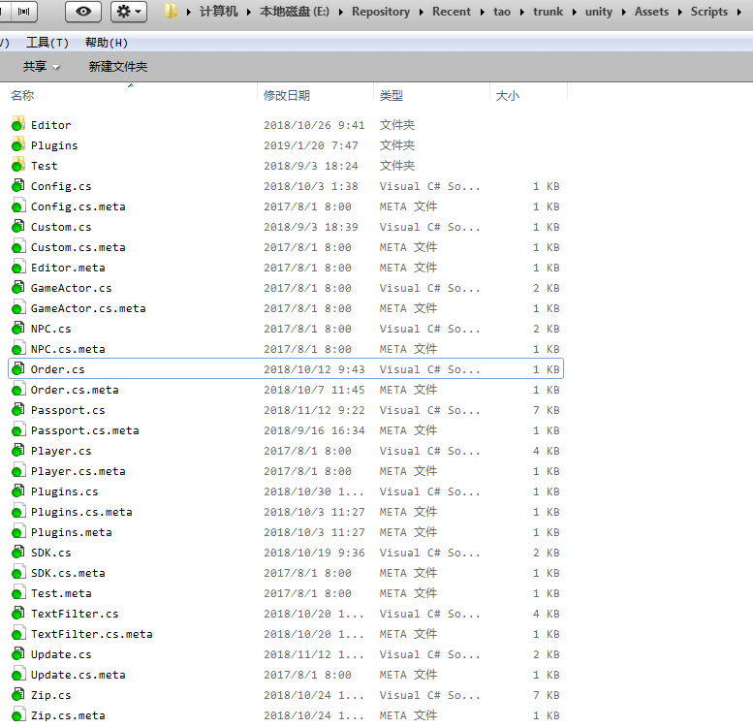753x728 pixels.
Task: Click the Update.cs file icon
Action: point(17,653)
